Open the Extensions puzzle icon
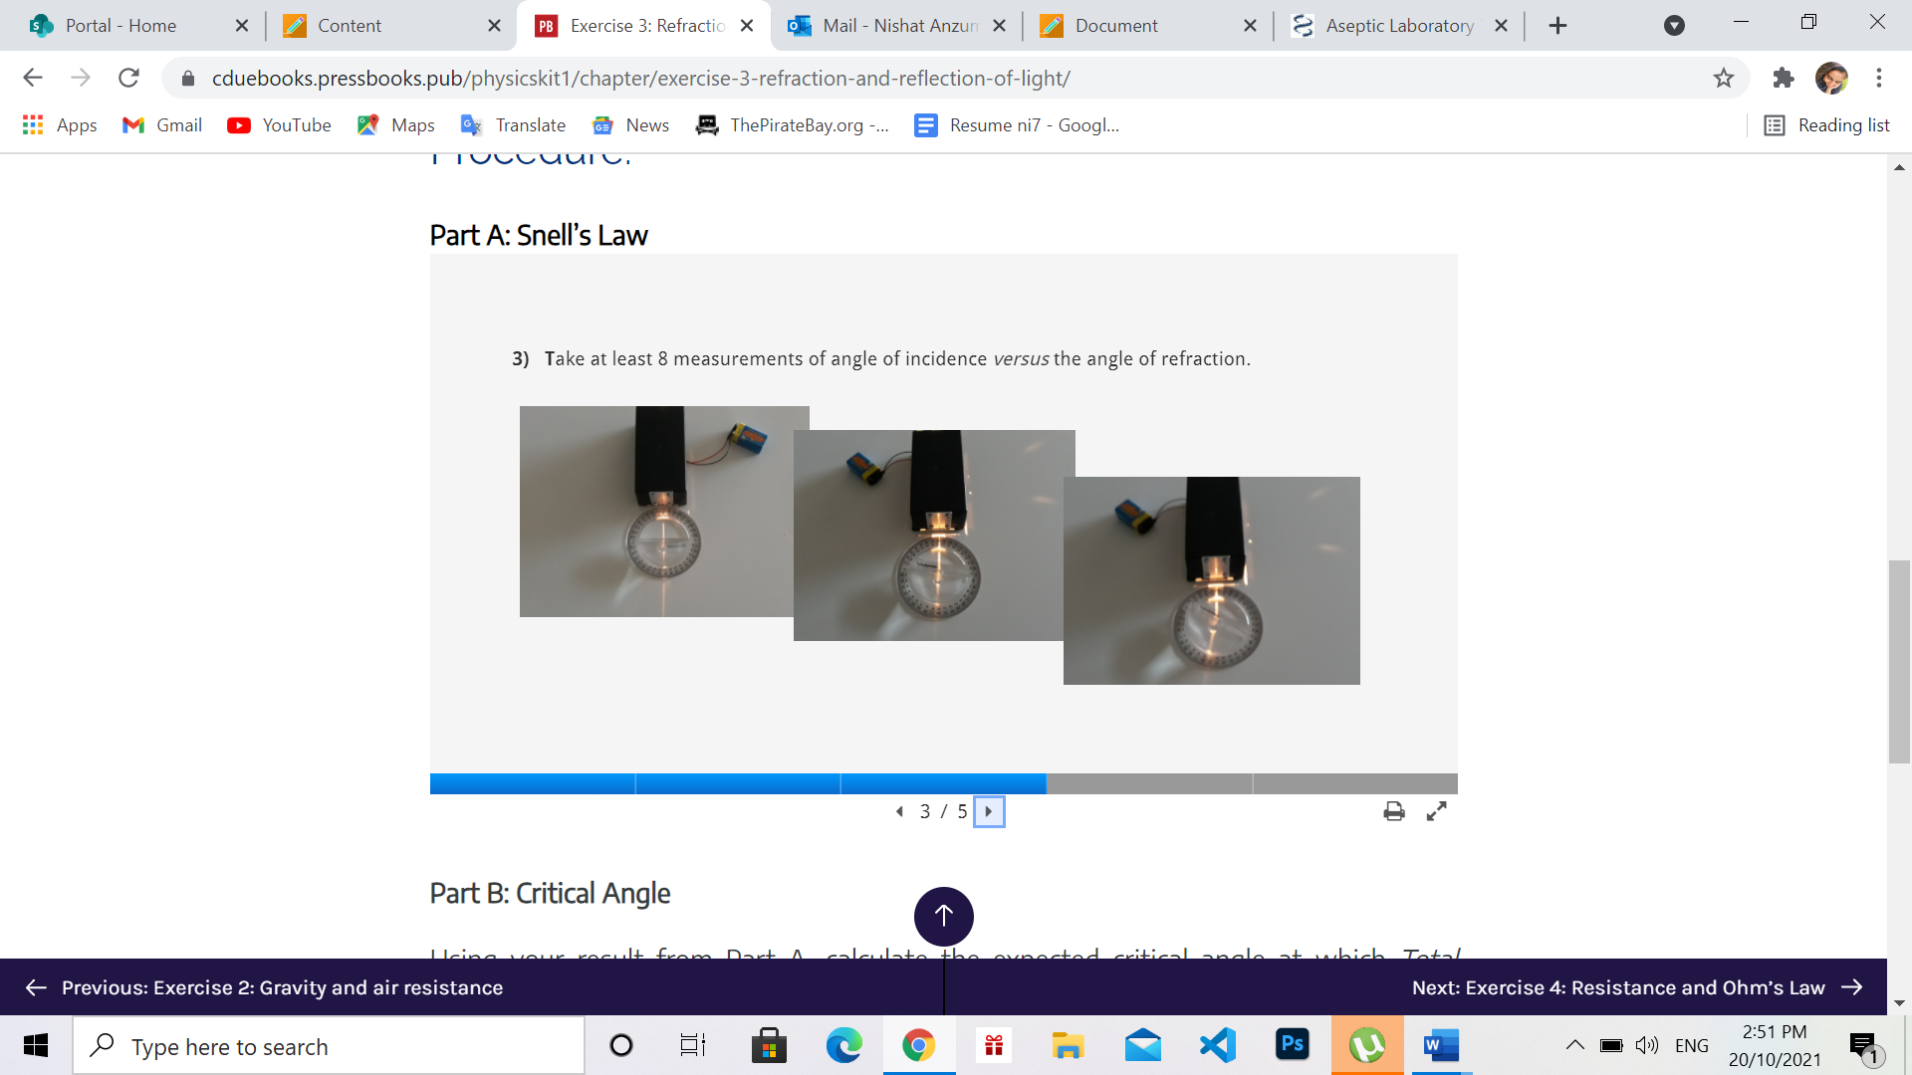Image resolution: width=1912 pixels, height=1075 pixels. click(1783, 78)
